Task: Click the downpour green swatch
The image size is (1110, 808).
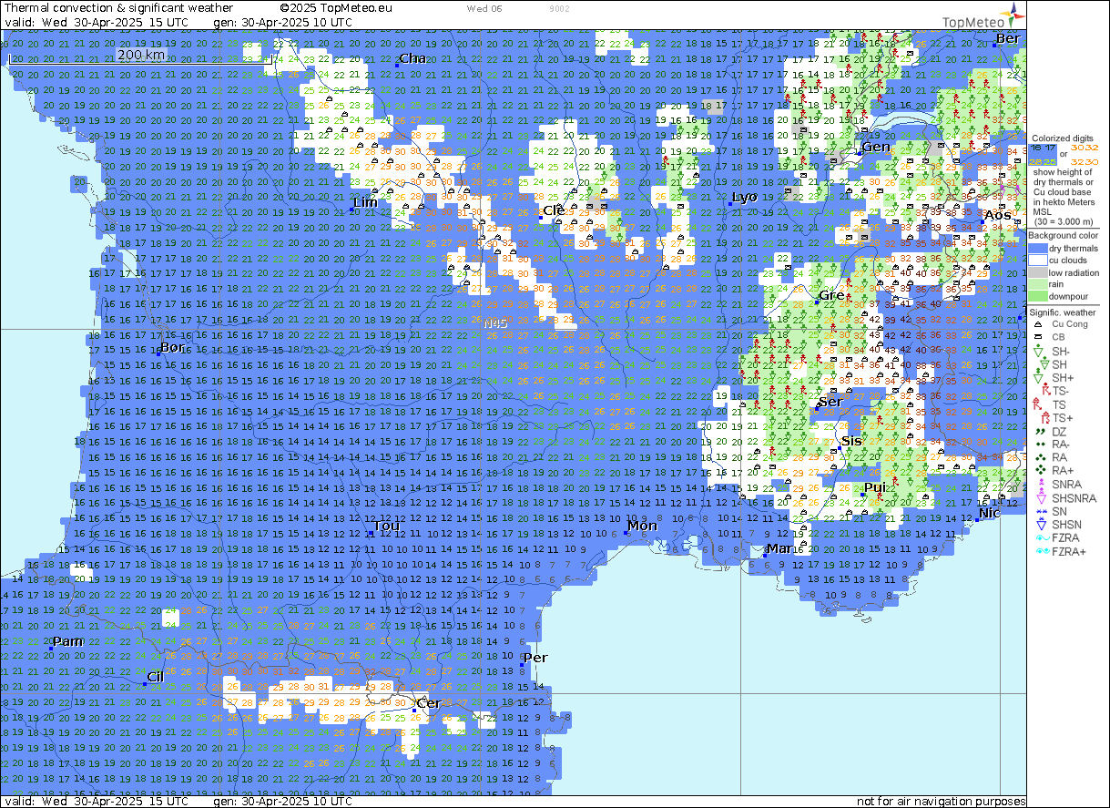Action: 1038,297
